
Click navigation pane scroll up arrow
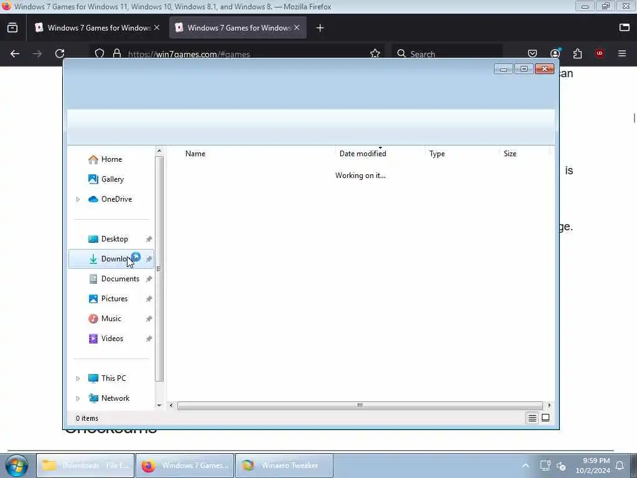159,151
